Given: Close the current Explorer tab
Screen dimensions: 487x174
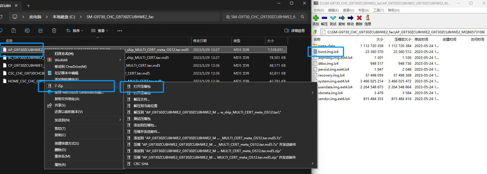Looking at the screenshot, I should pos(16,6).
